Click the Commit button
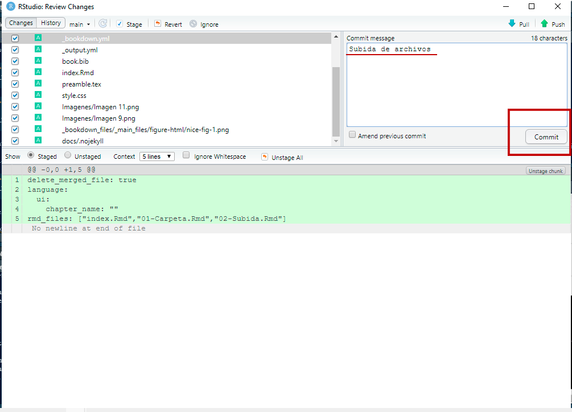 [546, 137]
